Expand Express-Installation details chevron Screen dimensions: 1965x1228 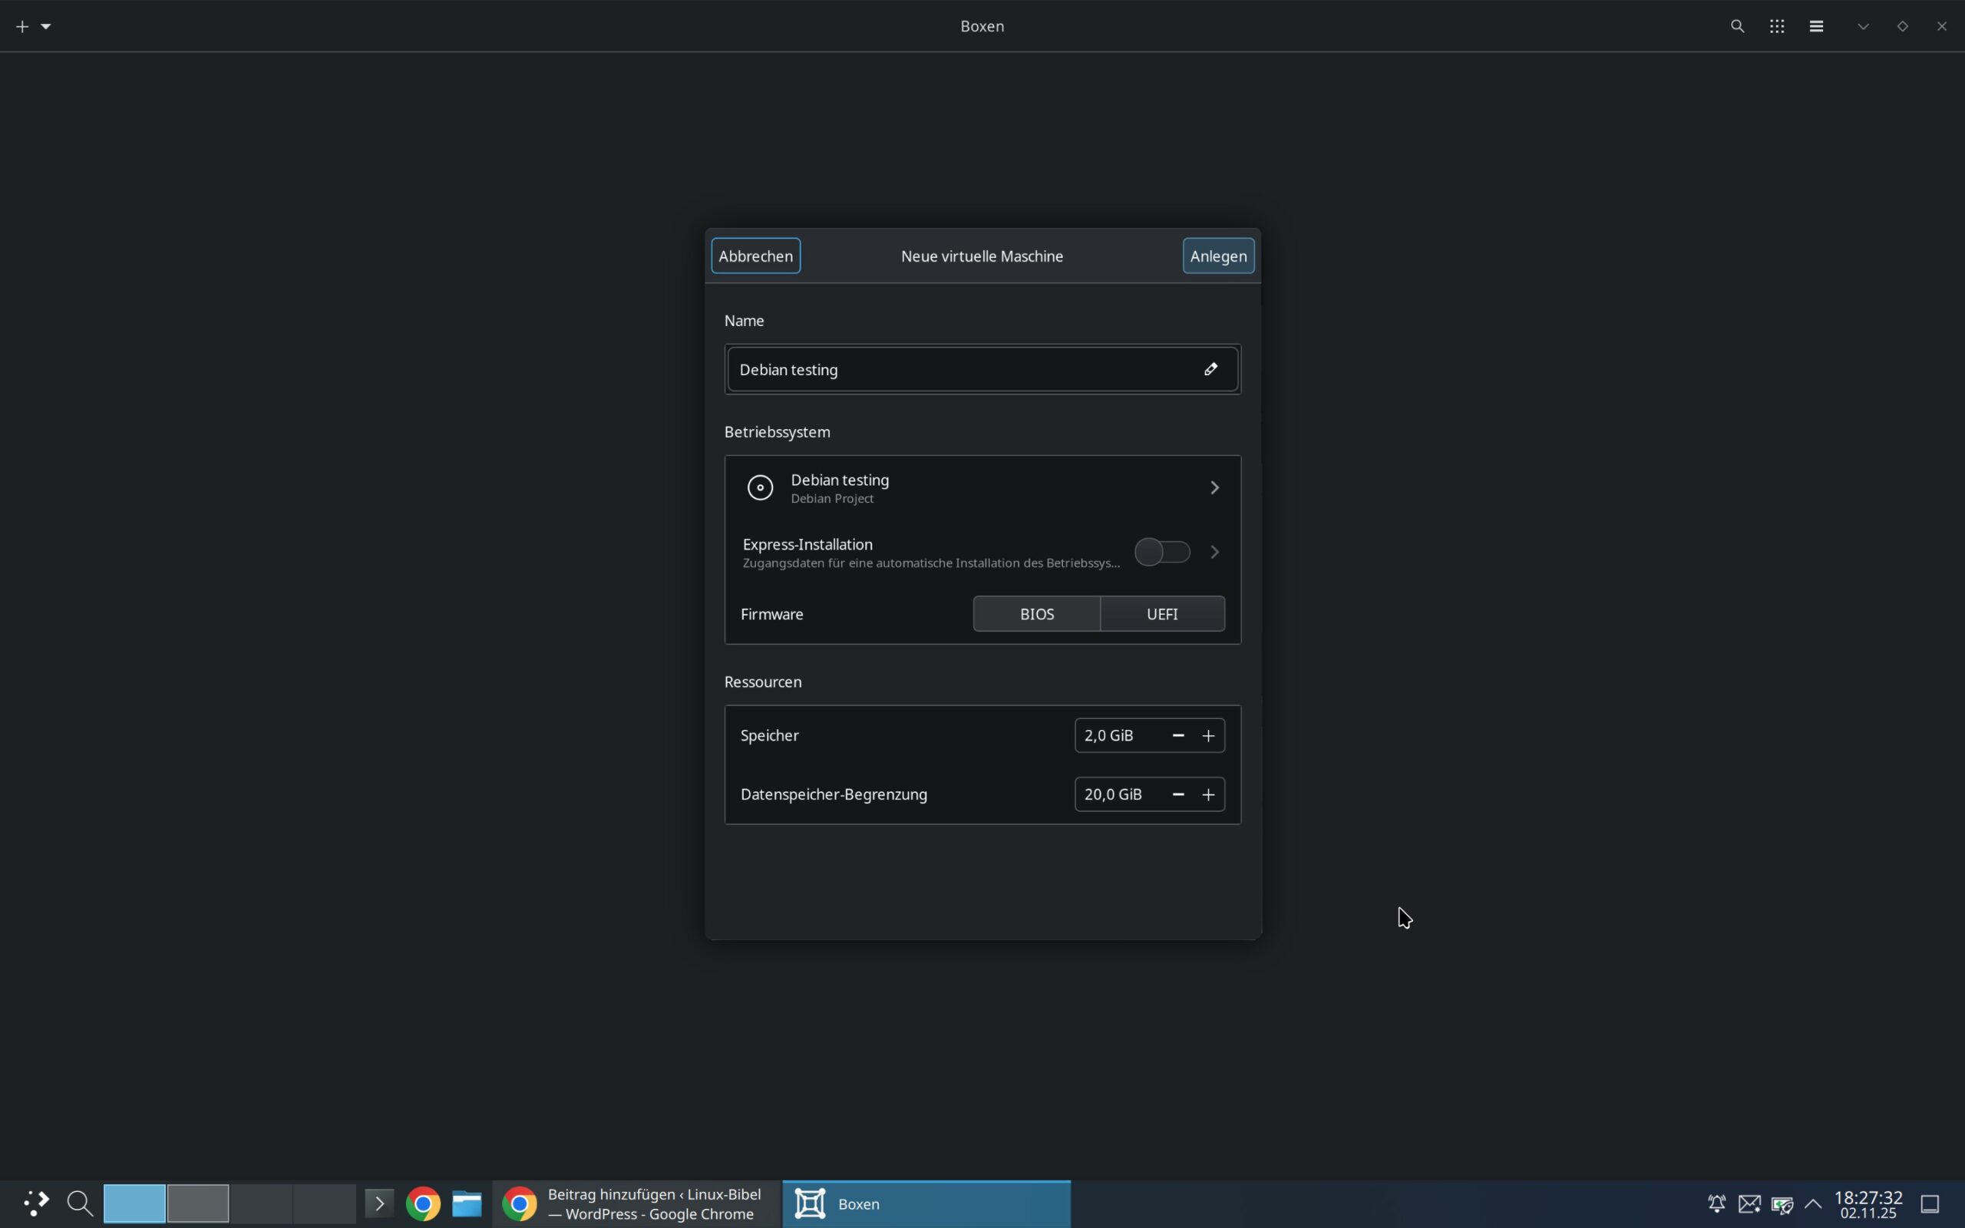tap(1215, 553)
